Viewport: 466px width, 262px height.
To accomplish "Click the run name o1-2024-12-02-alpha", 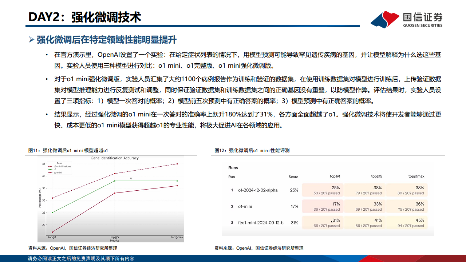I will 258,190.
